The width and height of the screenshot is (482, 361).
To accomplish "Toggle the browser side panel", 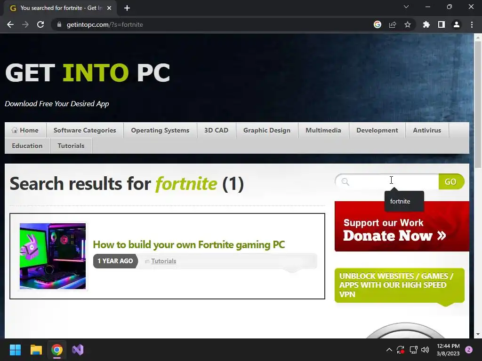I will point(442,24).
